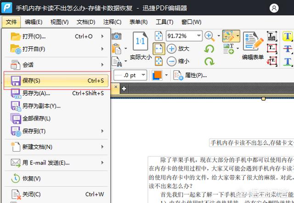This screenshot has height=203, width=294.
Task: Expand 会话 submenu arrow
Action: 102,65
